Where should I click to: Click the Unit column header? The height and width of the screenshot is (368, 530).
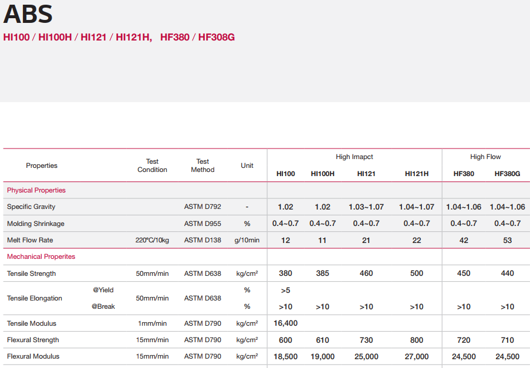(x=247, y=166)
